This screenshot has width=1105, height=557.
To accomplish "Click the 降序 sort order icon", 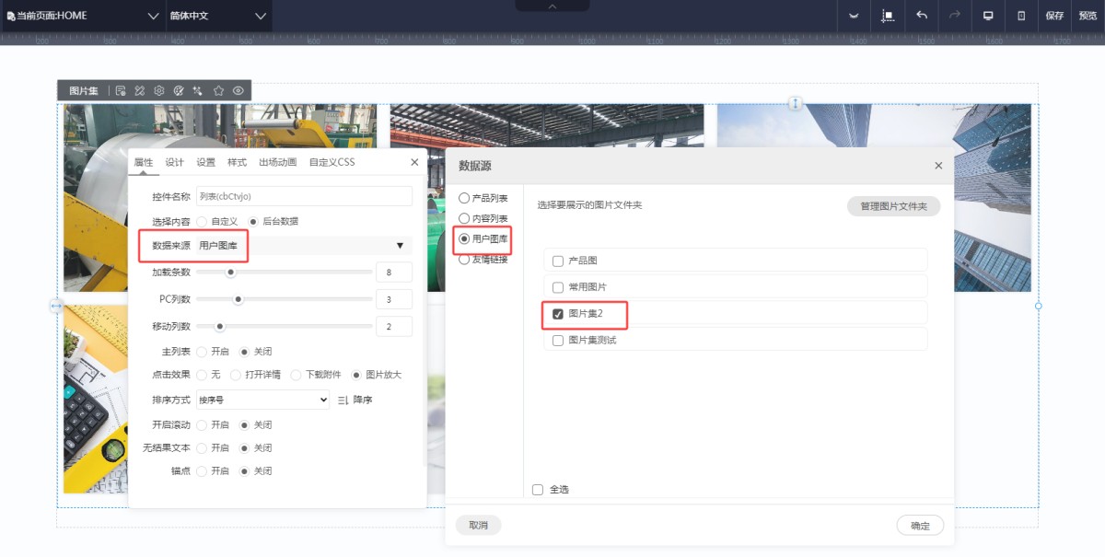I will pyautogui.click(x=343, y=400).
